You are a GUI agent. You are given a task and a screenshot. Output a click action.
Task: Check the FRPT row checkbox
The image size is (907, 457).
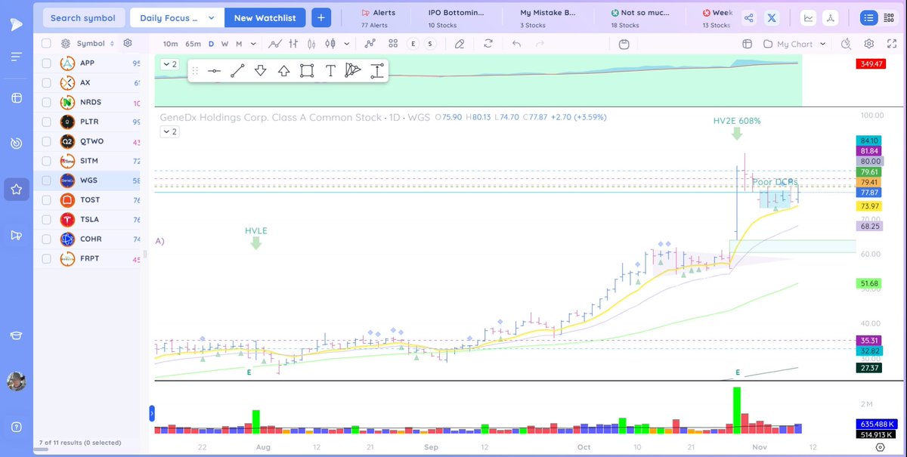click(x=47, y=258)
